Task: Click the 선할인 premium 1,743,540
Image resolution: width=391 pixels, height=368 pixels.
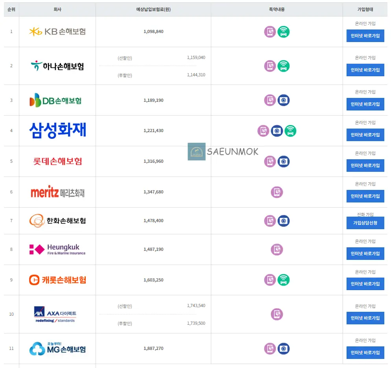Action: pyautogui.click(x=196, y=306)
